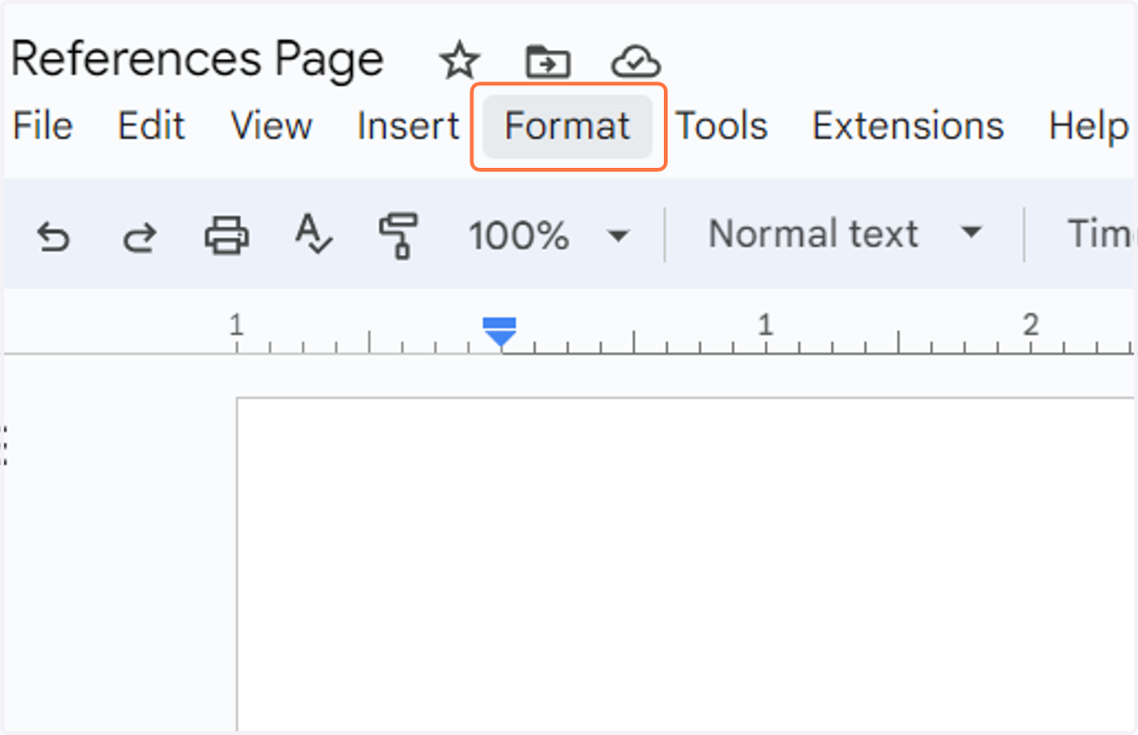This screenshot has width=1138, height=735.
Task: Open the Tools menu
Action: point(722,126)
